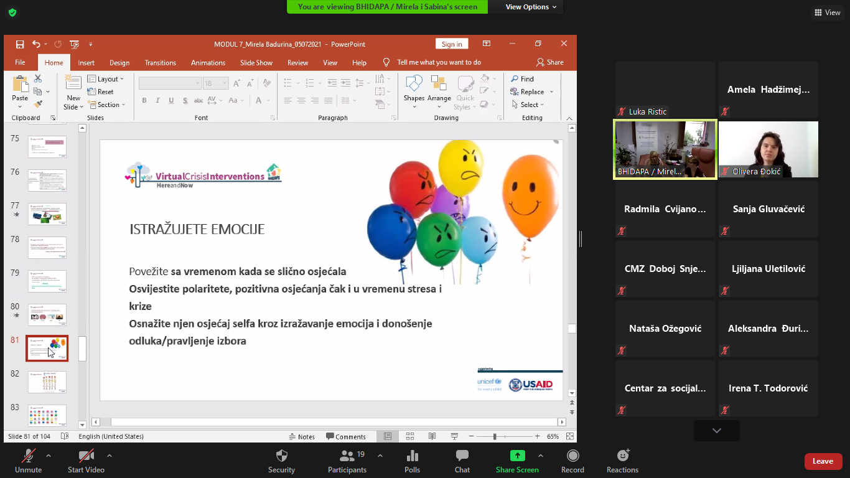Screen dimensions: 850x478
Task: Click the Sign in button
Action: (x=452, y=44)
